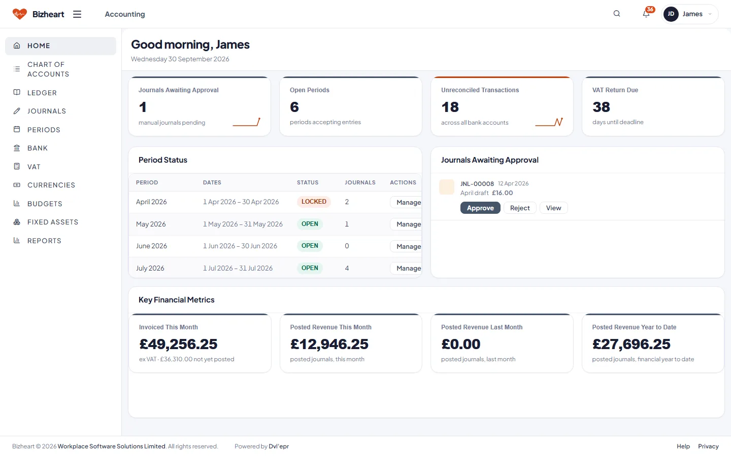Viewport: 731px width, 456px height.
Task: Click the JOURNALS column header
Action: point(360,182)
